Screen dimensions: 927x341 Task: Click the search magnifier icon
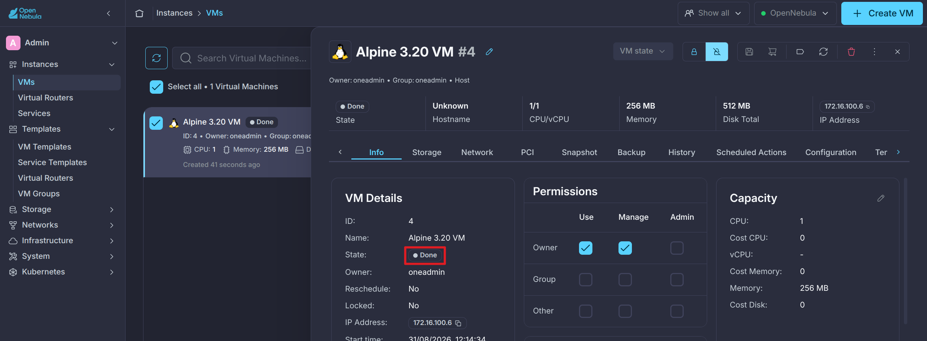coord(186,58)
